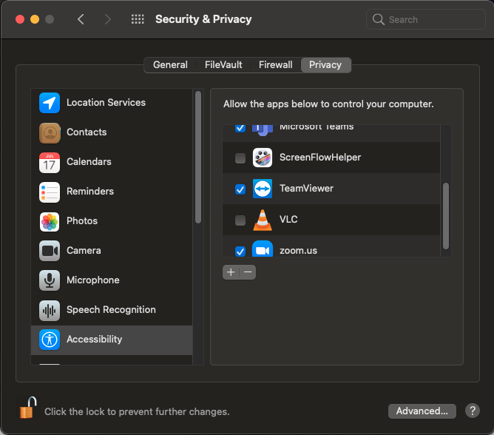494x435 pixels.
Task: Select the Speech Recognition label
Action: [111, 310]
